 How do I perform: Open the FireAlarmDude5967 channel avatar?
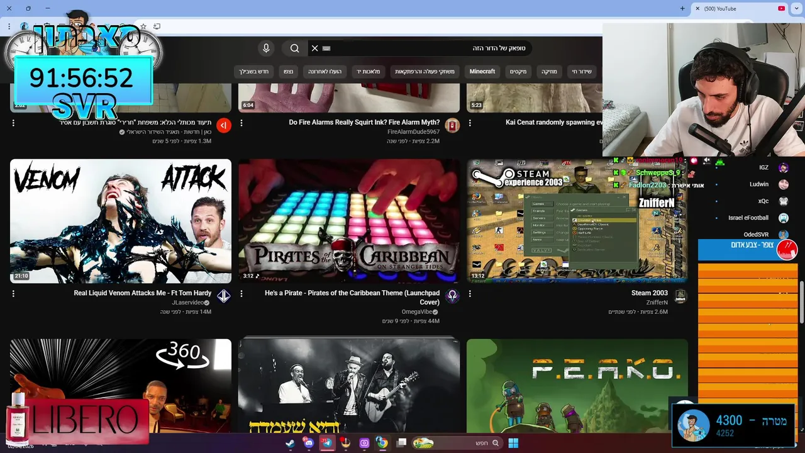(x=452, y=125)
